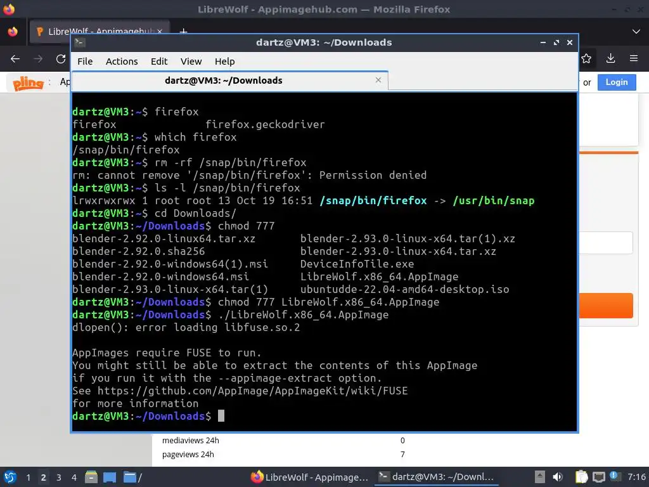Open the Actions menu in the terminal
649x487 pixels.
tap(122, 62)
